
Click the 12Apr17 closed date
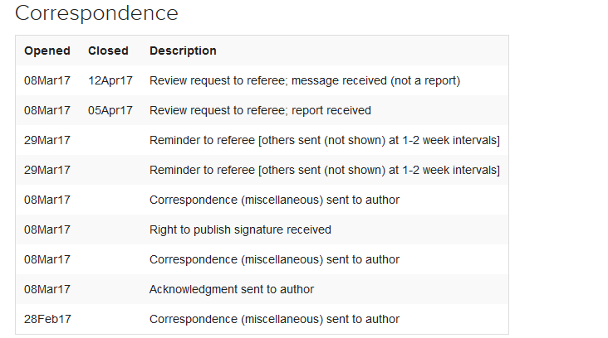click(110, 80)
